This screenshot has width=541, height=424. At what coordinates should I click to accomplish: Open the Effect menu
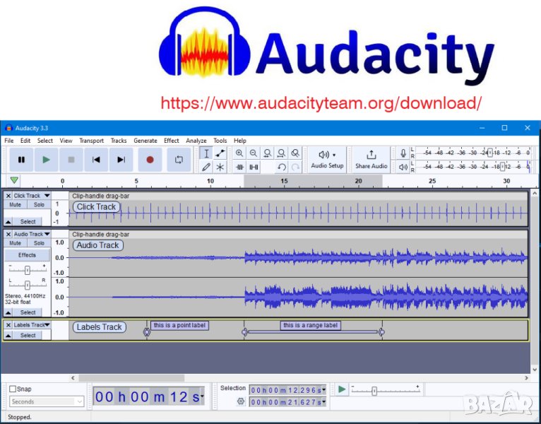(172, 141)
